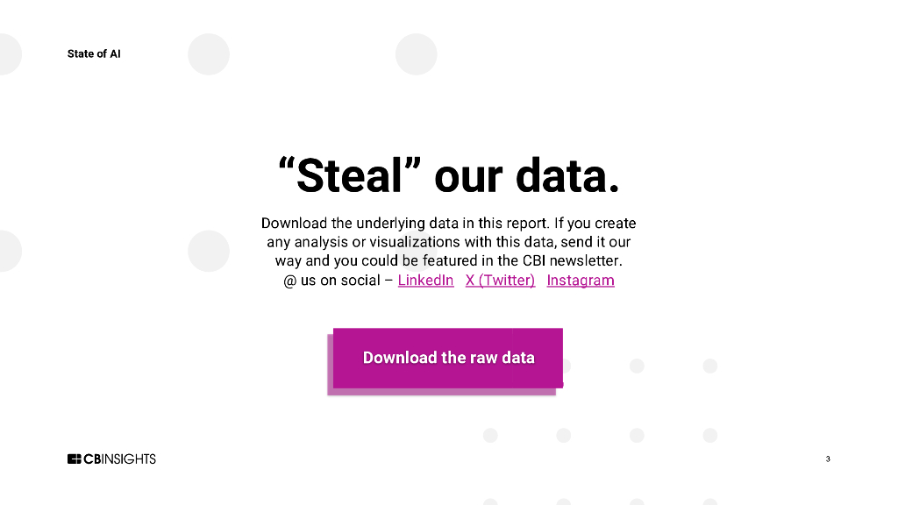This screenshot has height=505, width=898.
Task: Select the State of AI header label
Action: click(x=94, y=54)
